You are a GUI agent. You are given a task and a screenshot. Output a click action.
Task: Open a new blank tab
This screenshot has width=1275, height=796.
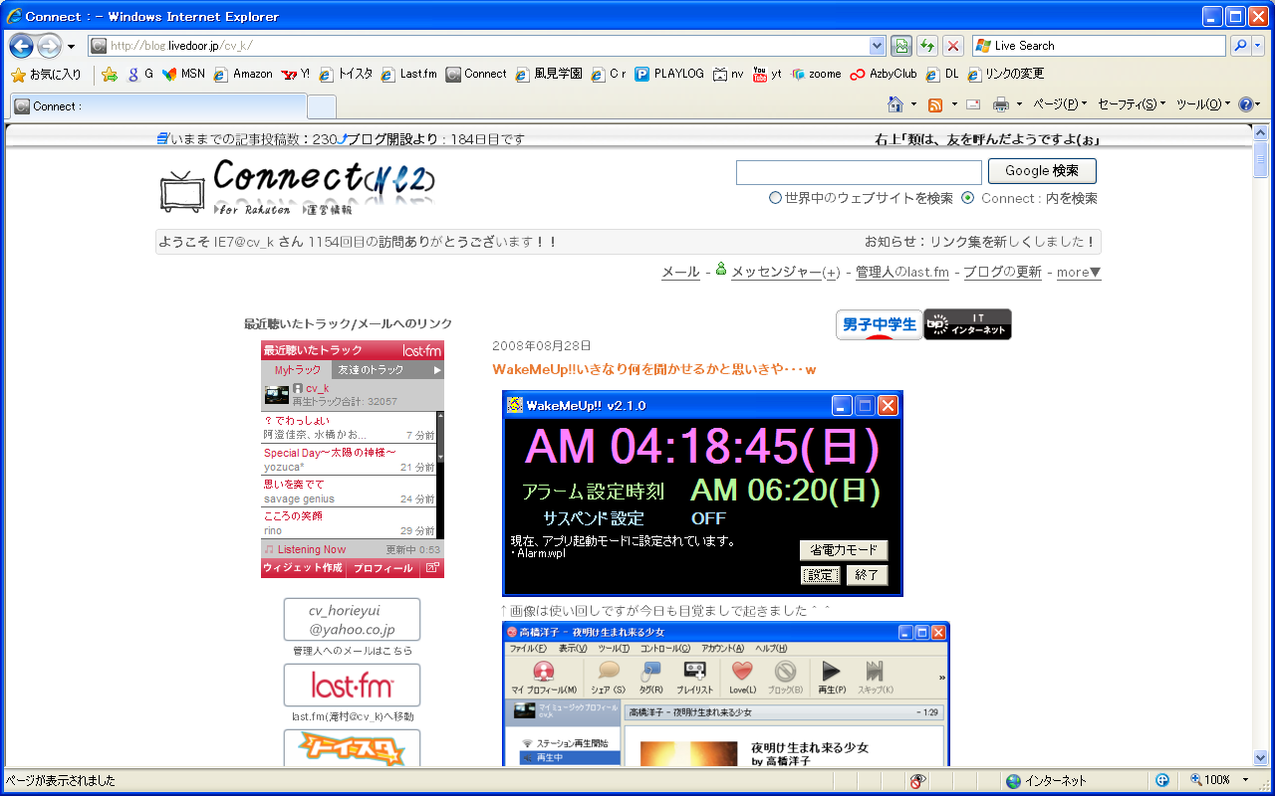coord(321,106)
